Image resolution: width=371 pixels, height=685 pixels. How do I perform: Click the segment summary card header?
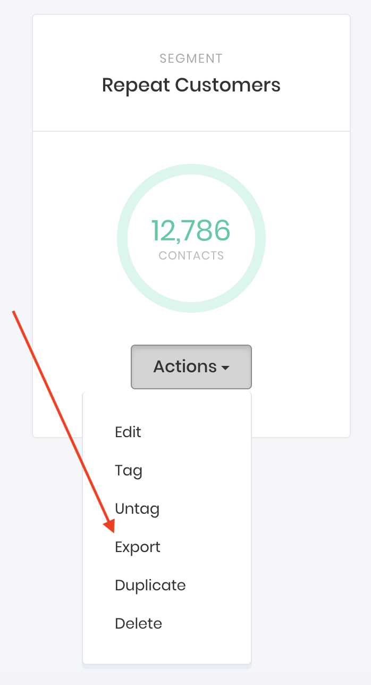point(191,73)
